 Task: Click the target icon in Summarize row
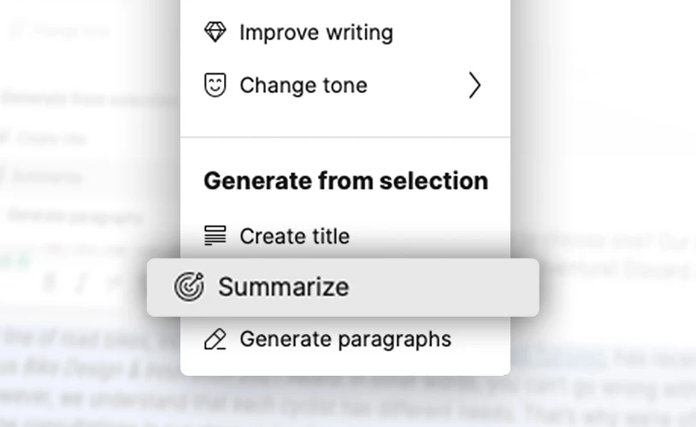(188, 287)
